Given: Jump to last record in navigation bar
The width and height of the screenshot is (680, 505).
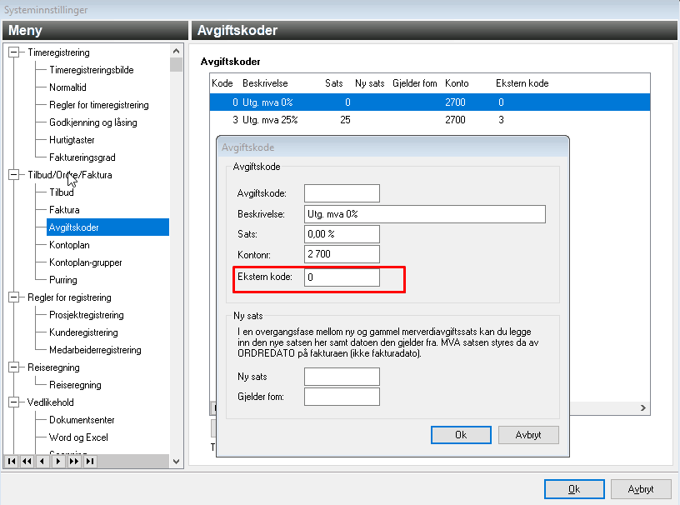Looking at the screenshot, I should [90, 461].
